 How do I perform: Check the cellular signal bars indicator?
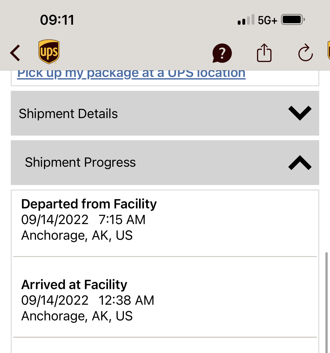(246, 20)
